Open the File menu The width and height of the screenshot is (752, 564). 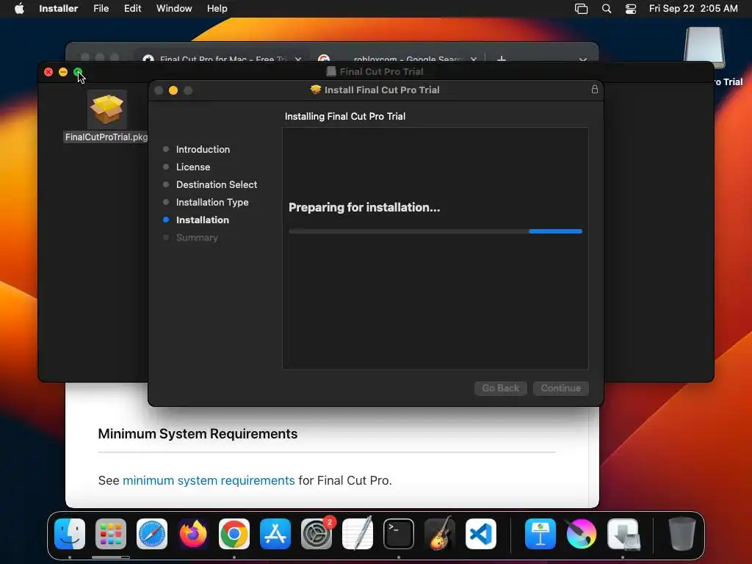(101, 8)
